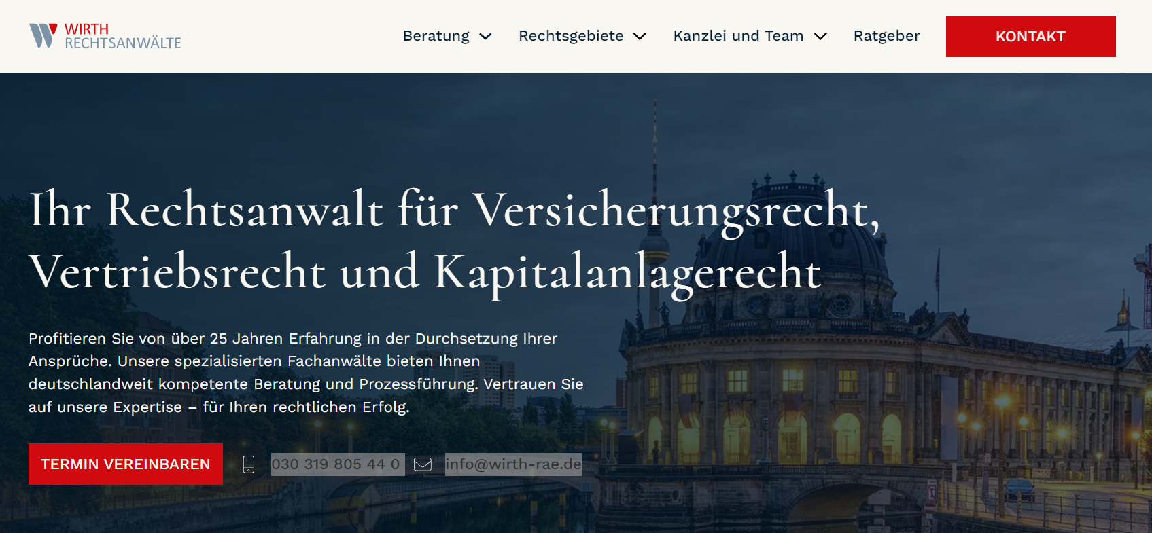Click the paragraph starting 'Profitieren Sie von über 25 Jahren'
The width and height of the screenshot is (1152, 533).
tap(306, 373)
